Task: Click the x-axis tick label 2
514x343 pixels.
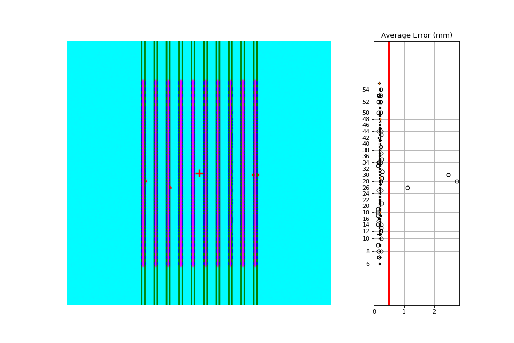Action: (434, 311)
